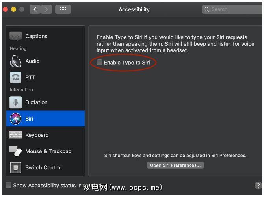Click the Mouse & Trackpad icon
Viewport: 264px width, 197px height.
[x=16, y=151]
